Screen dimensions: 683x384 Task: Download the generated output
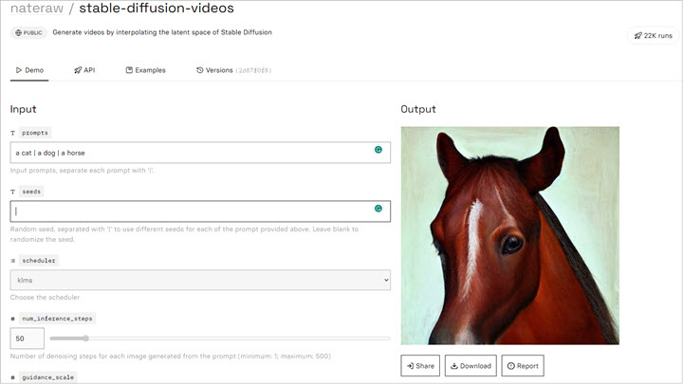click(471, 366)
